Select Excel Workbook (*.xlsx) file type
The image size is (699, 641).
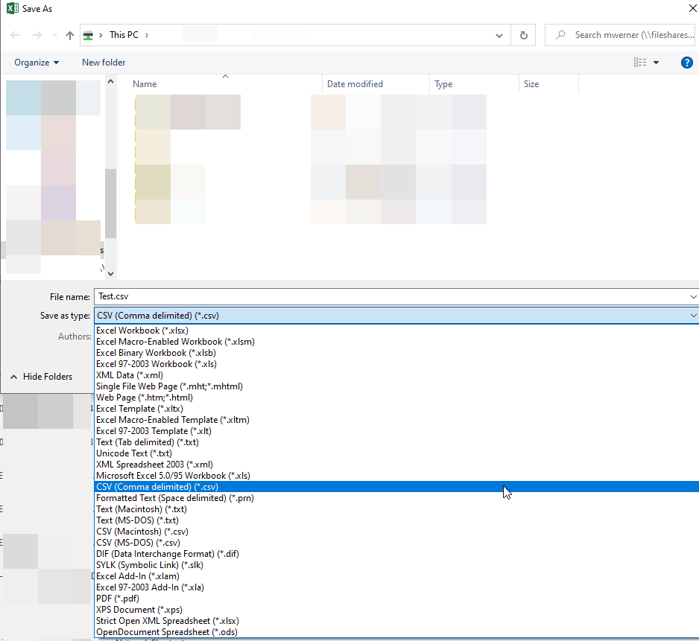[x=142, y=330]
